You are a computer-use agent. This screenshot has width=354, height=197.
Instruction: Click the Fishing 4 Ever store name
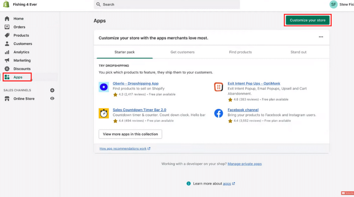(x=25, y=4)
